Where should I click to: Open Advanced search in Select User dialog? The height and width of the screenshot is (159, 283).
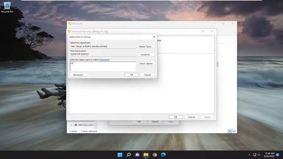79,75
